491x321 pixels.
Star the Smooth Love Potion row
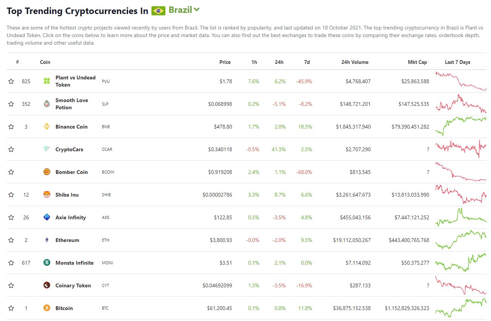pos(11,104)
